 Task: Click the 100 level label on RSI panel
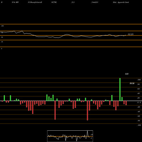tap(2, 26)
